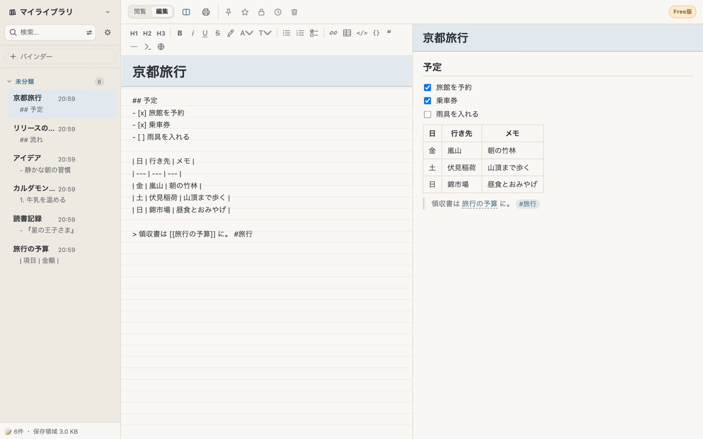Apply italic formatting
Image resolution: width=703 pixels, height=439 pixels.
coord(192,33)
